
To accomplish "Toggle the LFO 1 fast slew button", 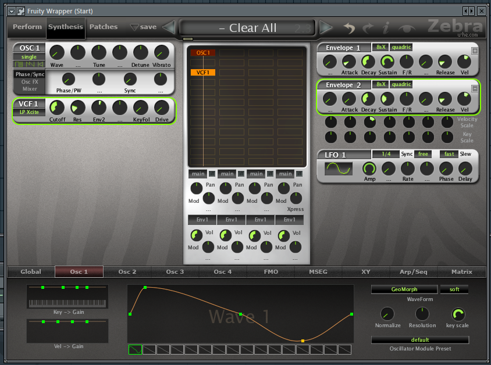I will coord(449,154).
